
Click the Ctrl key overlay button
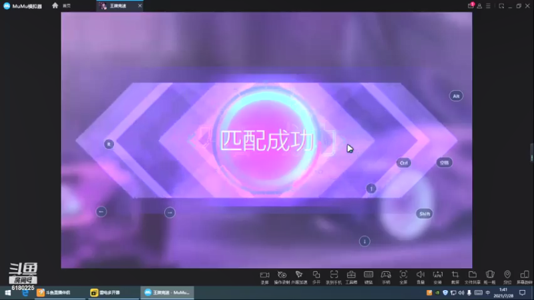coord(404,163)
